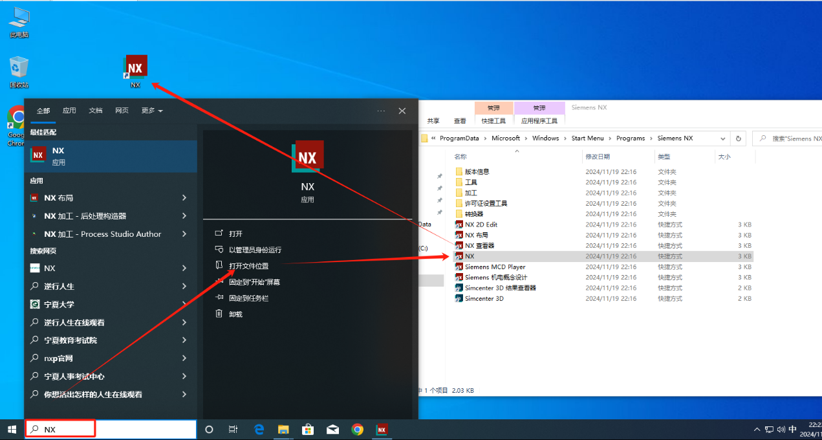Launch Microsoft Edge from the taskbar

(x=259, y=429)
